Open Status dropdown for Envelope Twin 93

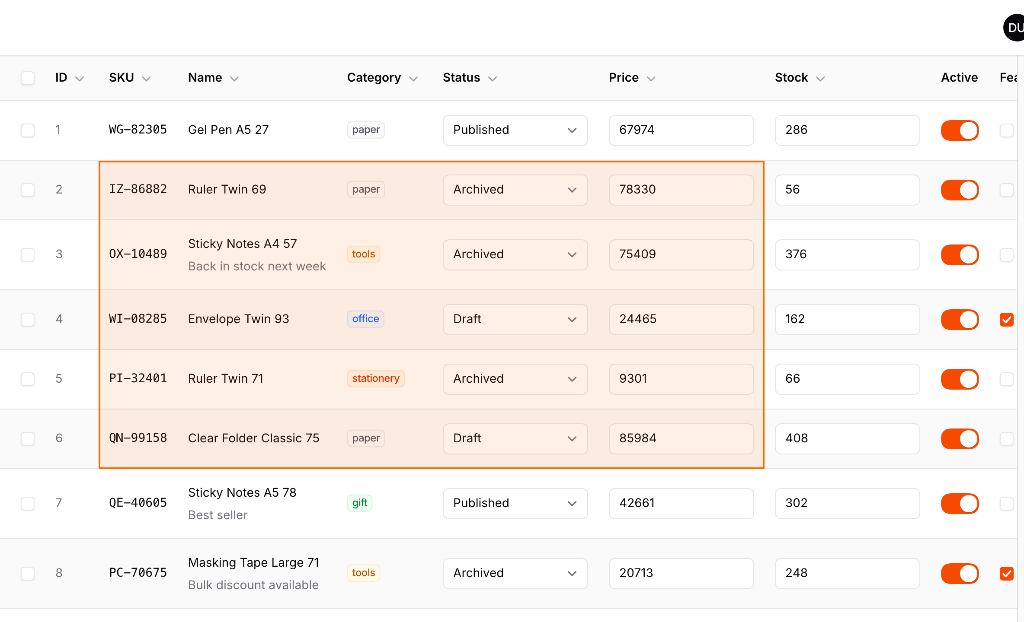(515, 319)
